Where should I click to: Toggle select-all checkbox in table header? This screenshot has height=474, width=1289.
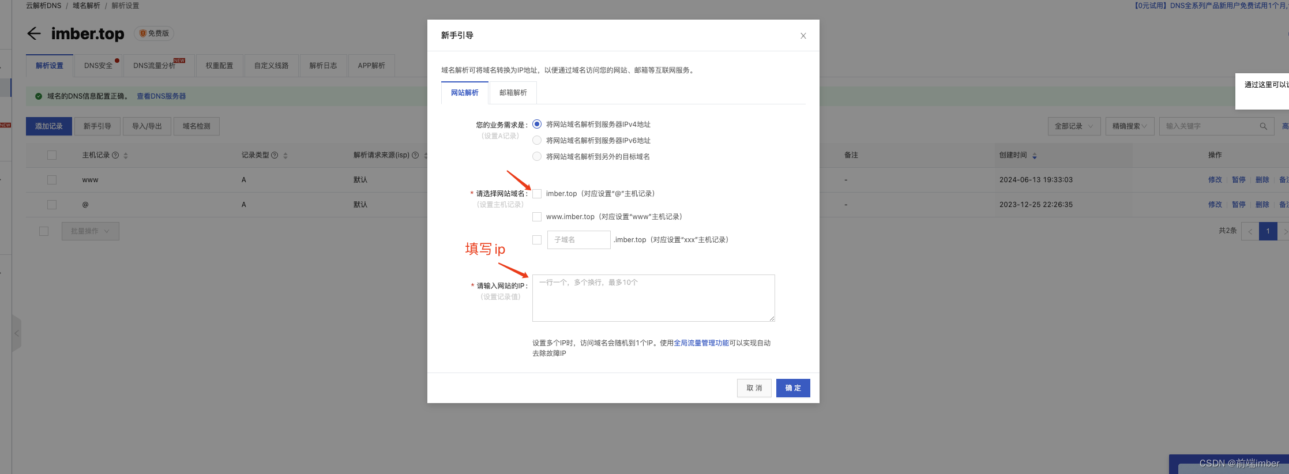click(52, 155)
